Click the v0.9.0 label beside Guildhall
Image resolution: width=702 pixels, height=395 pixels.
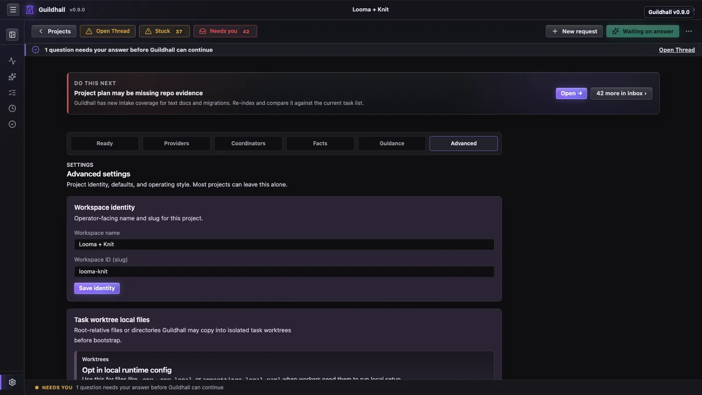[77, 10]
